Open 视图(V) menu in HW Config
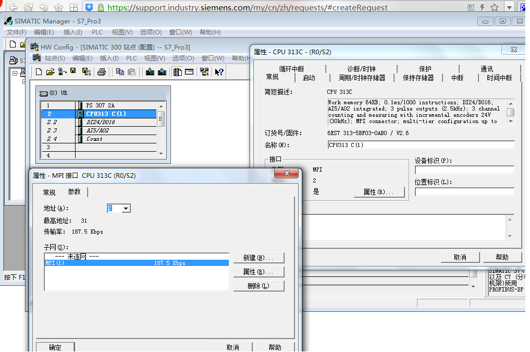 point(154,58)
